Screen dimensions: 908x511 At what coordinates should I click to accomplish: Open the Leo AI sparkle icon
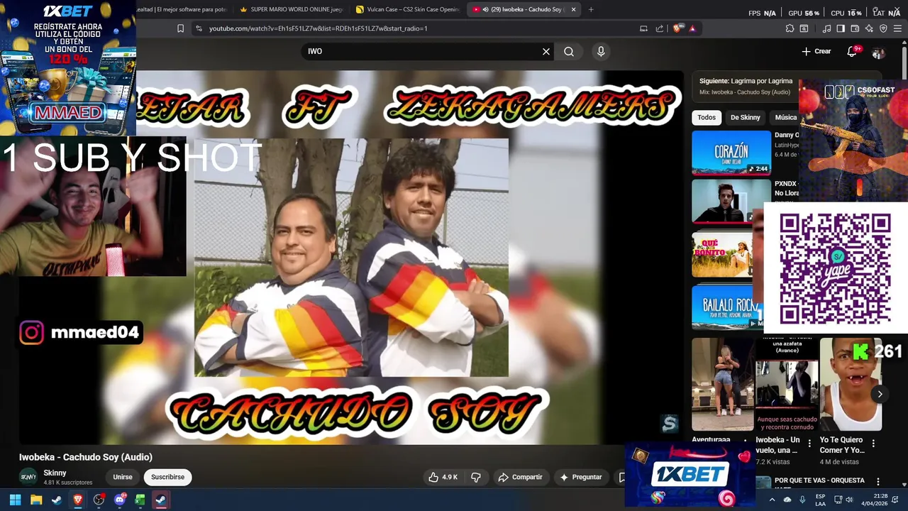pos(869,28)
